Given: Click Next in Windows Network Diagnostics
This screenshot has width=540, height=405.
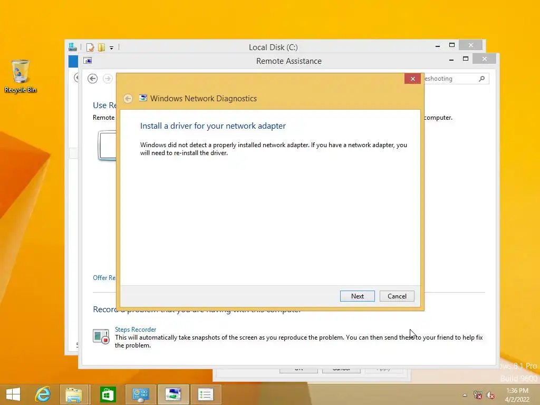Looking at the screenshot, I should [357, 296].
